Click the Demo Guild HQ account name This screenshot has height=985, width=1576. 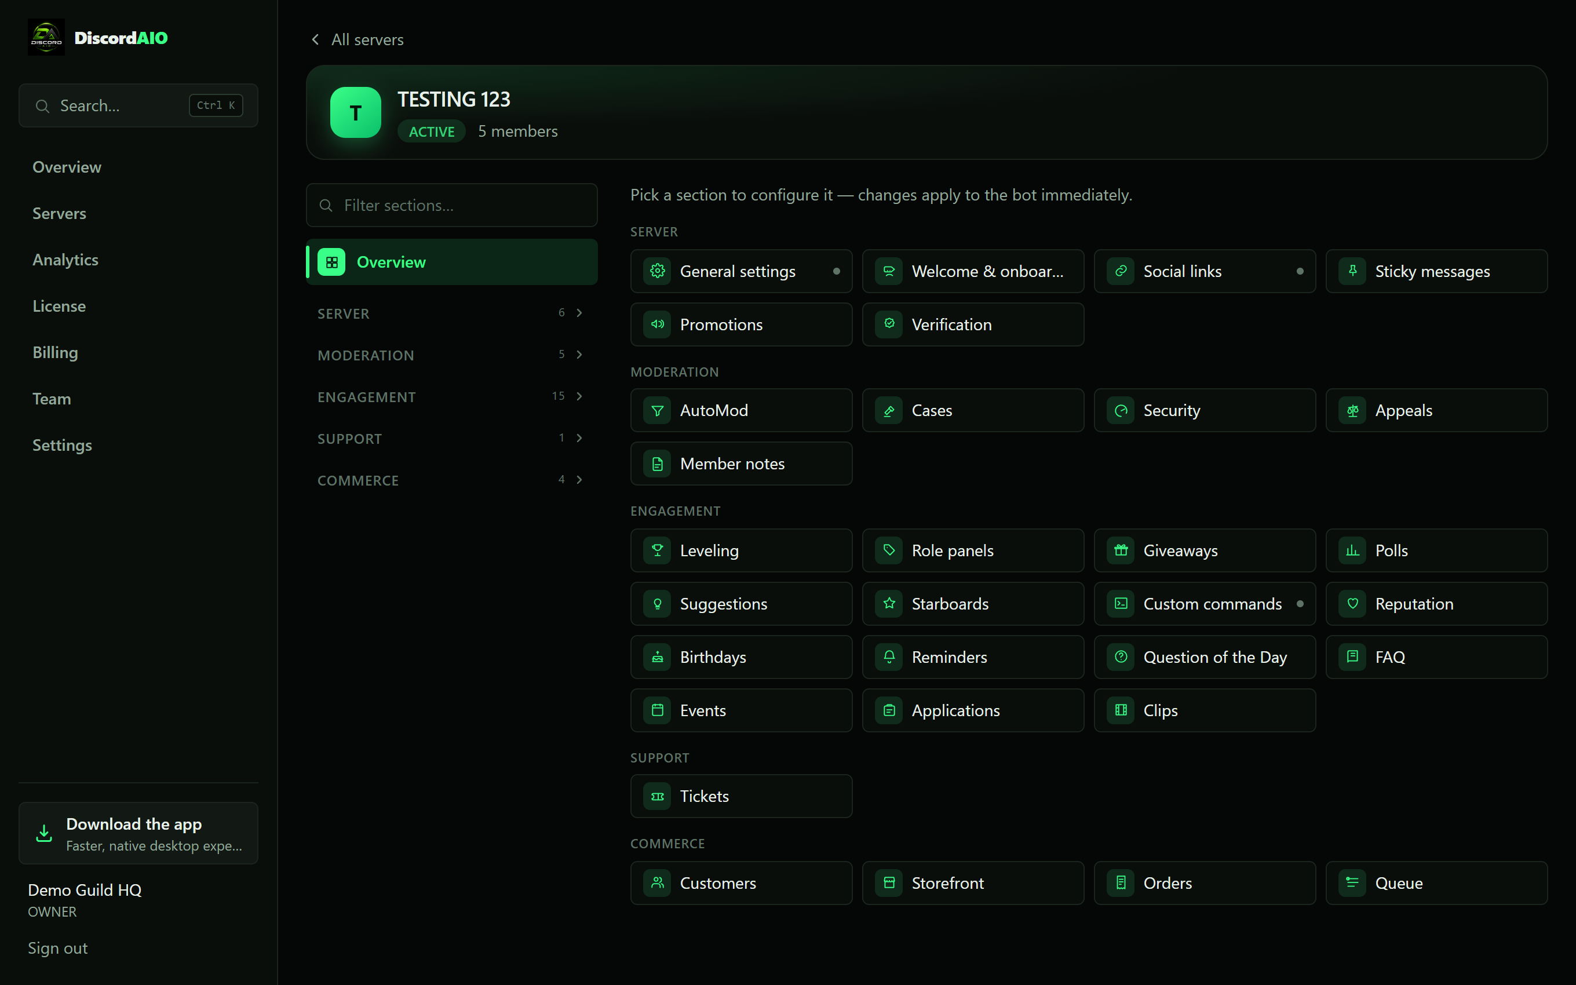85,890
